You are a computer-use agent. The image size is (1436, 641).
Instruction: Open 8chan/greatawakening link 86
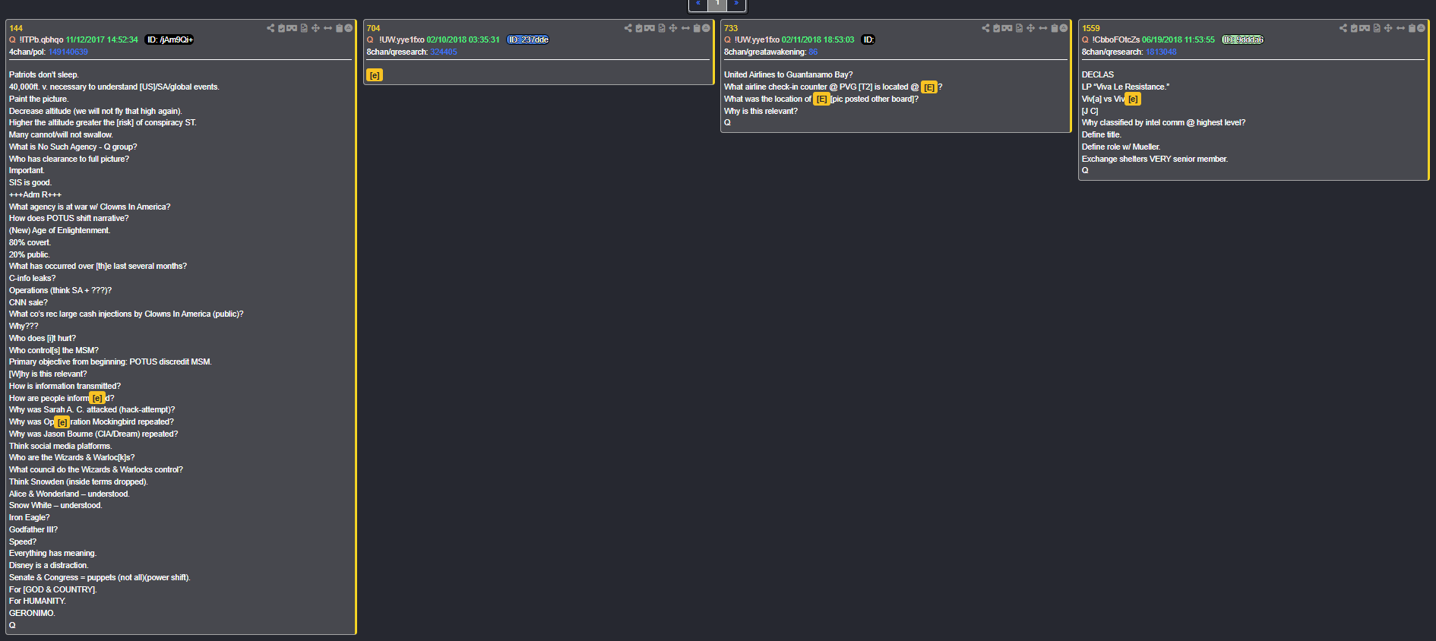813,52
